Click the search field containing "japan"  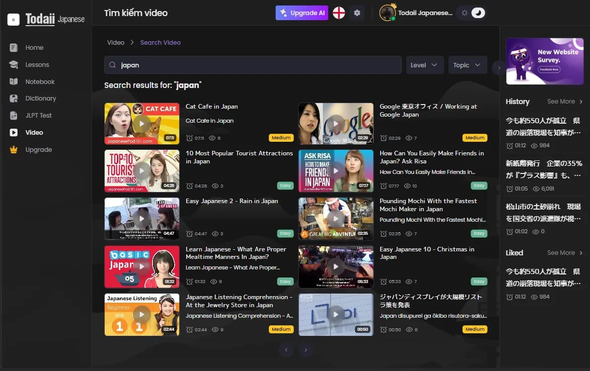click(x=257, y=65)
